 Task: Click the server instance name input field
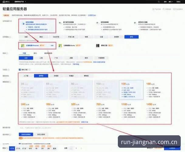pyautogui.click(x=52, y=128)
